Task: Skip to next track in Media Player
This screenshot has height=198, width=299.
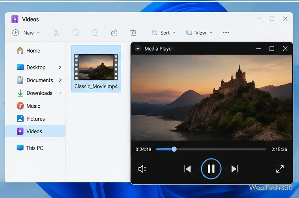Action: tap(234, 169)
